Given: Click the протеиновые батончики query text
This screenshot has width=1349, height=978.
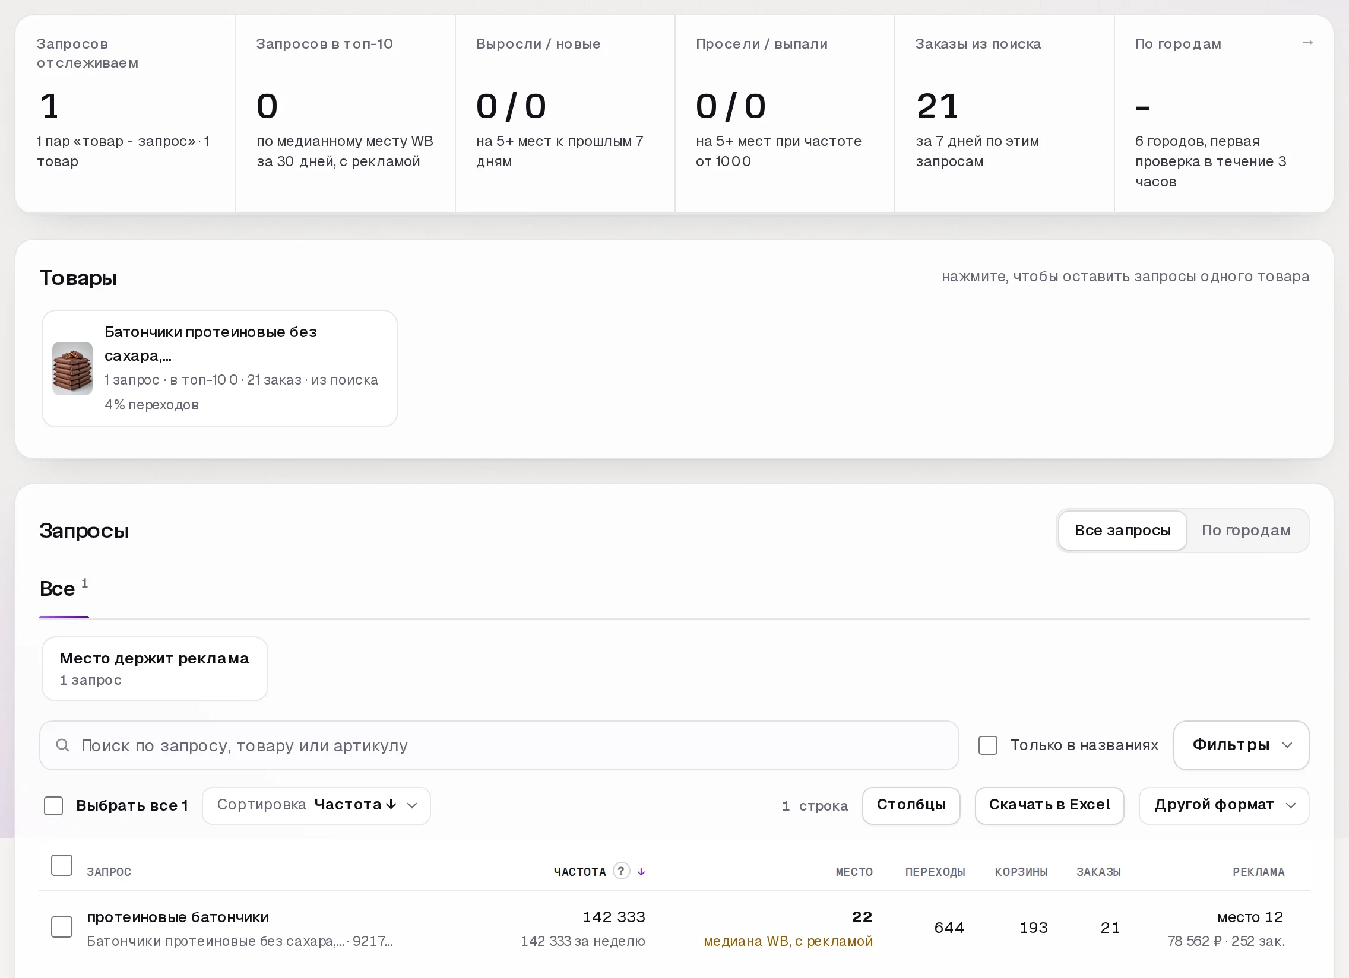Looking at the screenshot, I should pos(178,917).
